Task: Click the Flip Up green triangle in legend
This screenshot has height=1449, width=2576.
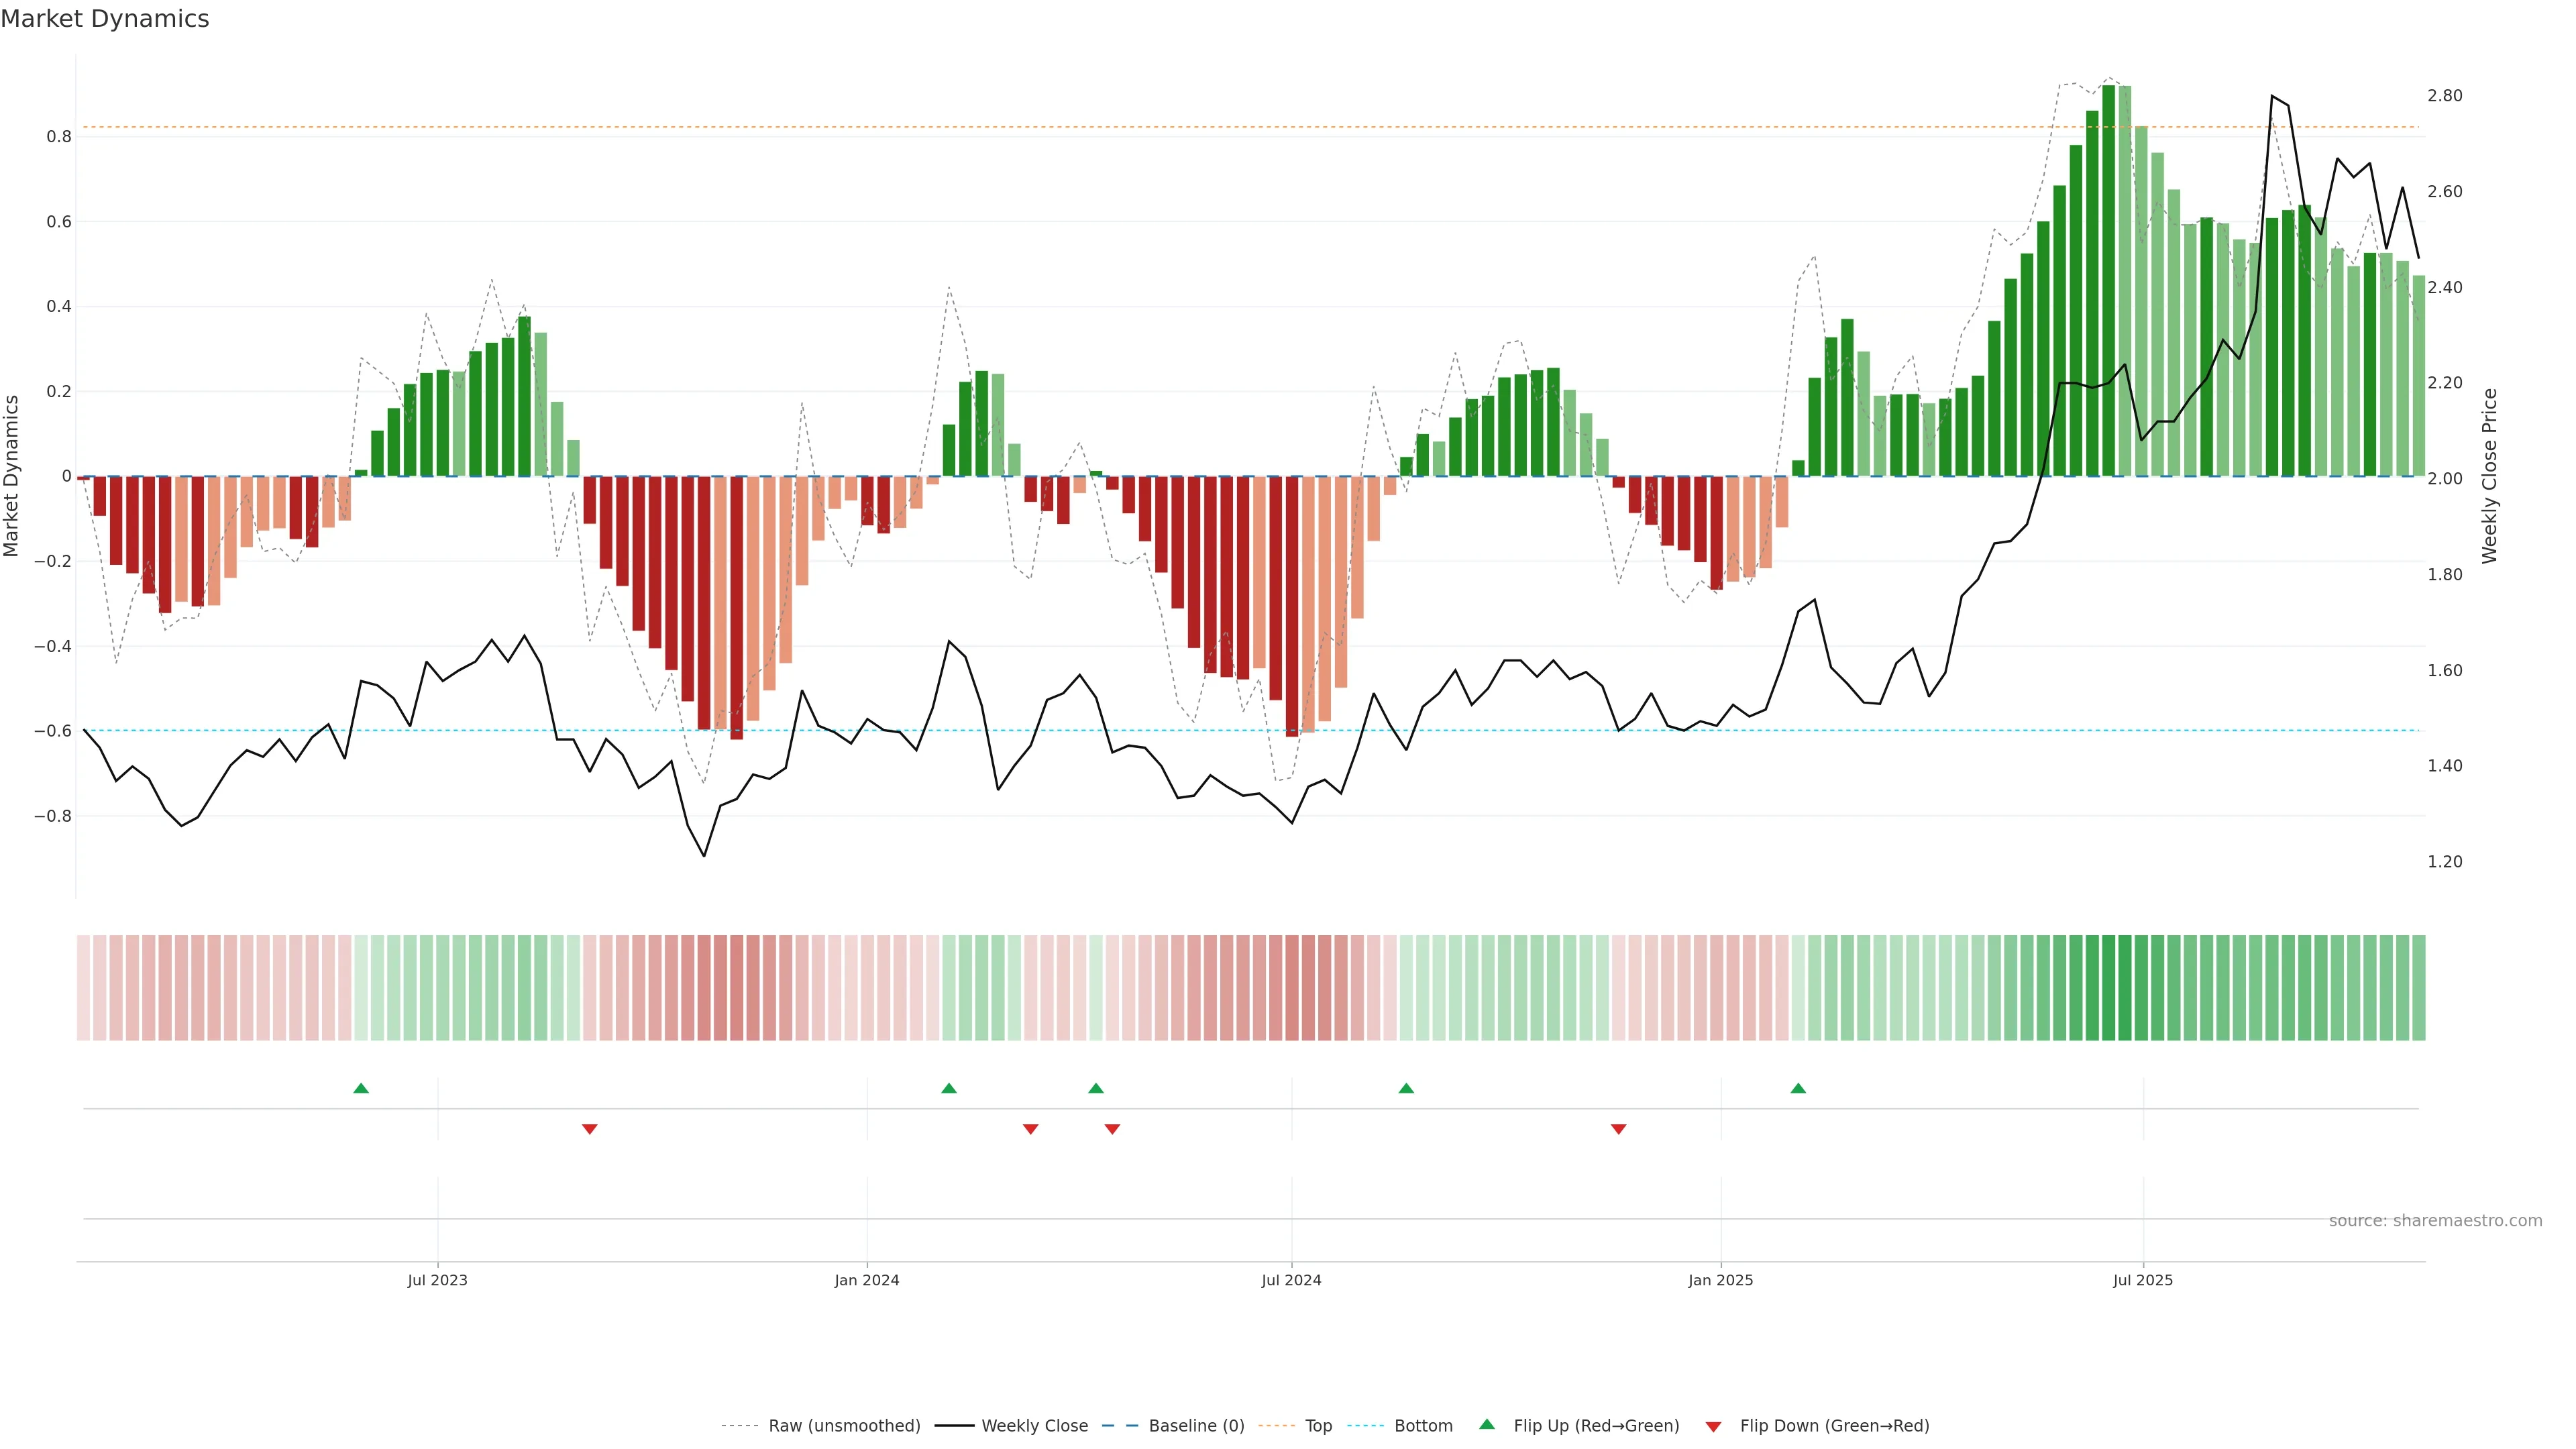Action: (x=1487, y=1425)
